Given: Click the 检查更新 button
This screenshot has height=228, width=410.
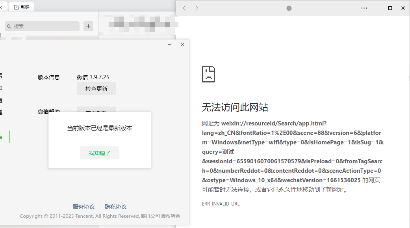Looking at the screenshot, I should point(96,89).
